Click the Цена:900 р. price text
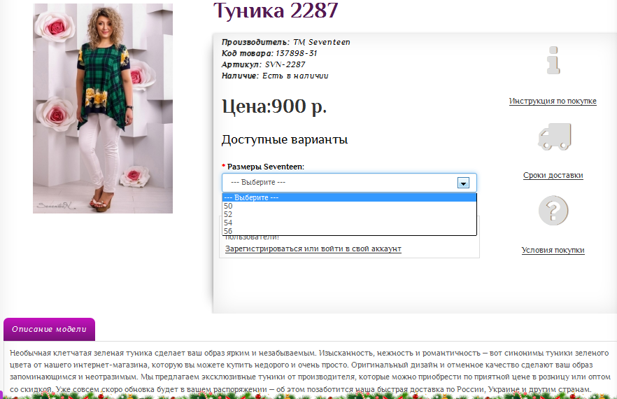The image size is (617, 399). click(x=274, y=106)
